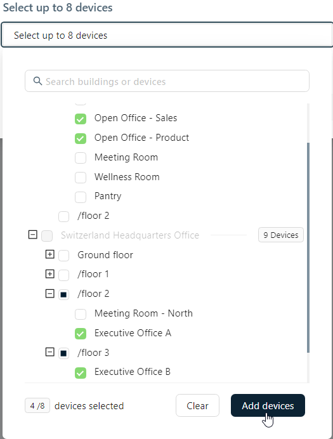This screenshot has width=333, height=439.
Task: Deselect Executive Office B
Action: click(81, 372)
